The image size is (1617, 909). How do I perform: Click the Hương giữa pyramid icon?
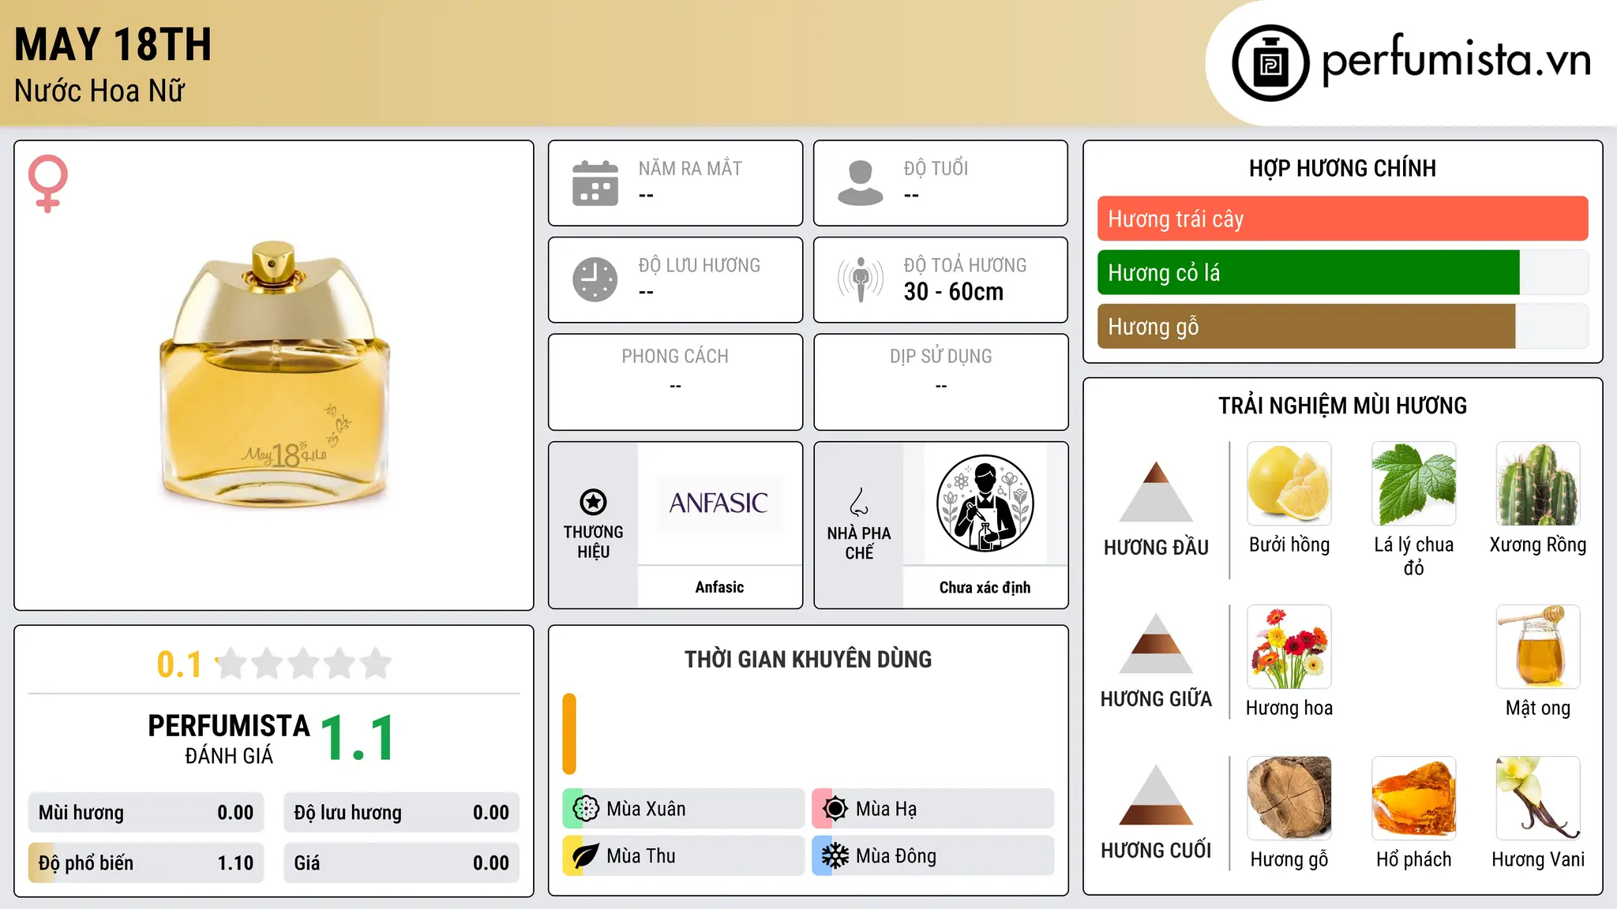click(1156, 643)
